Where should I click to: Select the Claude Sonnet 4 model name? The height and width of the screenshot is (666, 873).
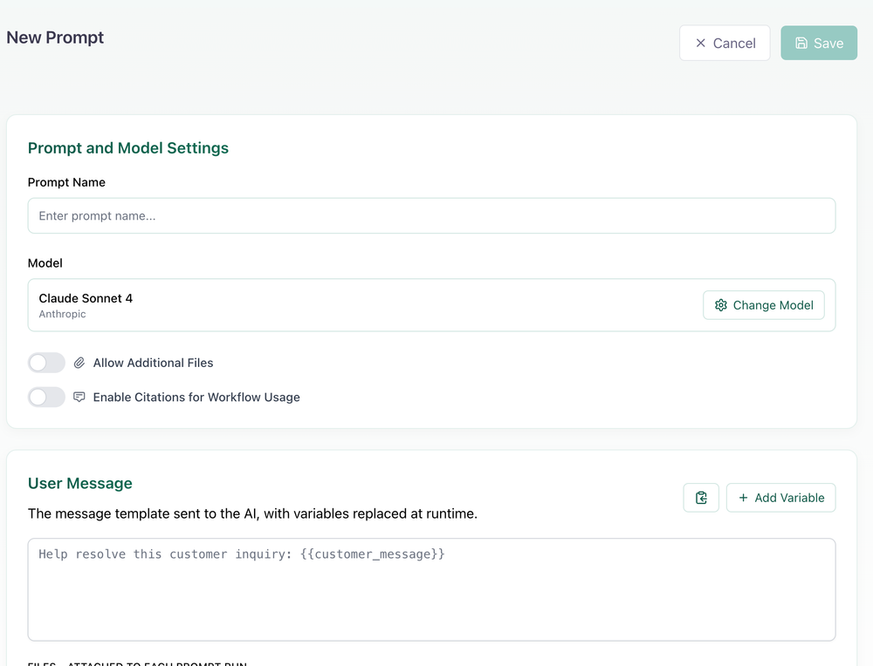click(86, 298)
